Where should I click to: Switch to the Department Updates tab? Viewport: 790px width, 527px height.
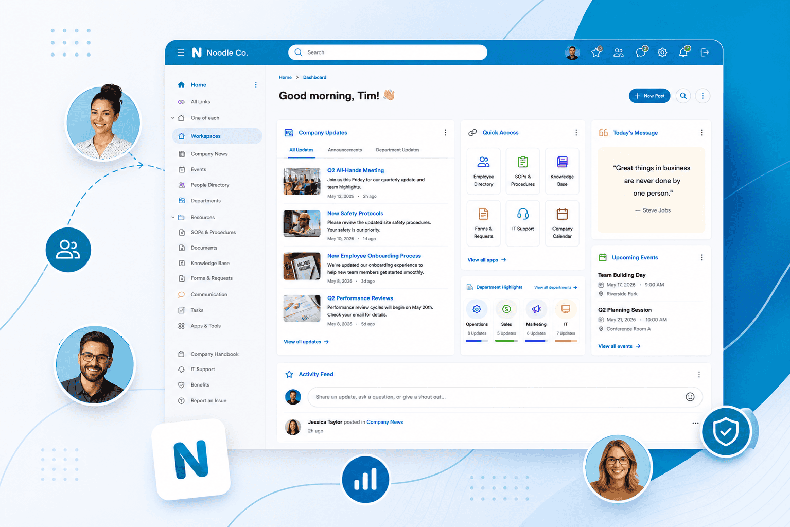tap(398, 150)
